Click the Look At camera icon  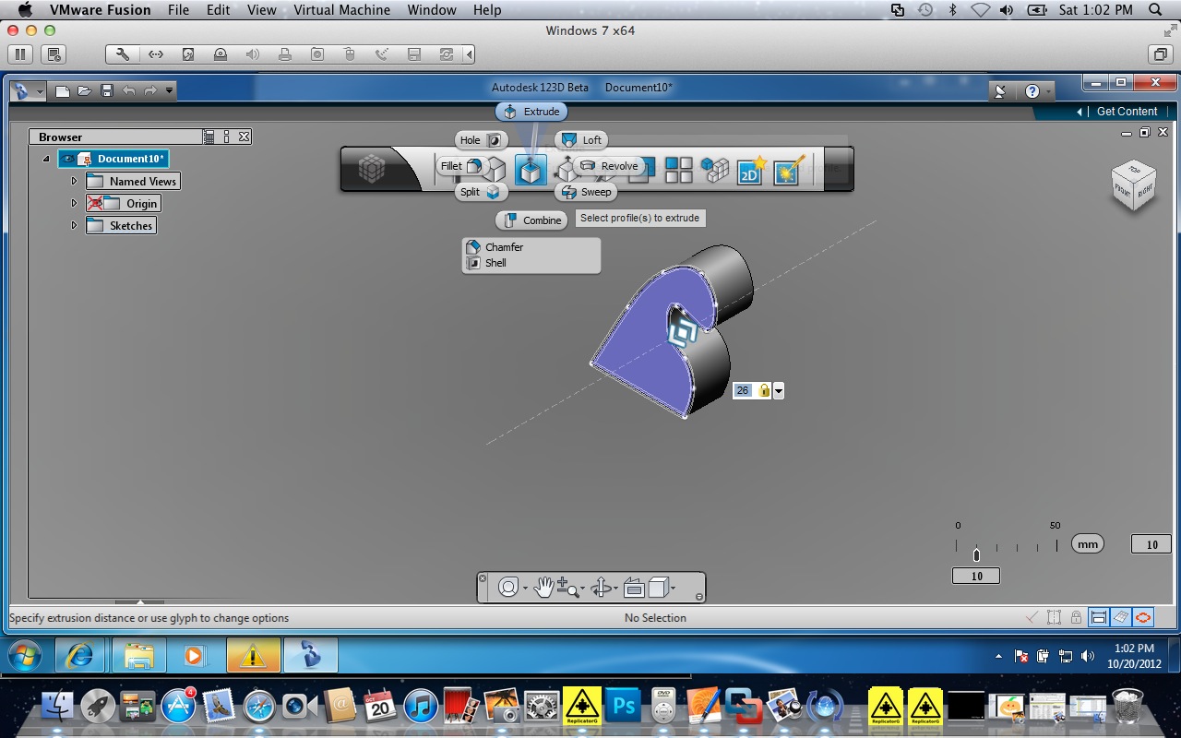pyautogui.click(x=634, y=588)
